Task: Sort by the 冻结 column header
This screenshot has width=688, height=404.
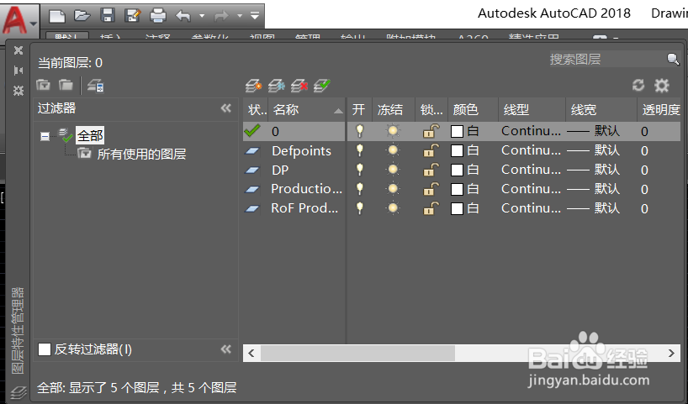Action: [393, 109]
